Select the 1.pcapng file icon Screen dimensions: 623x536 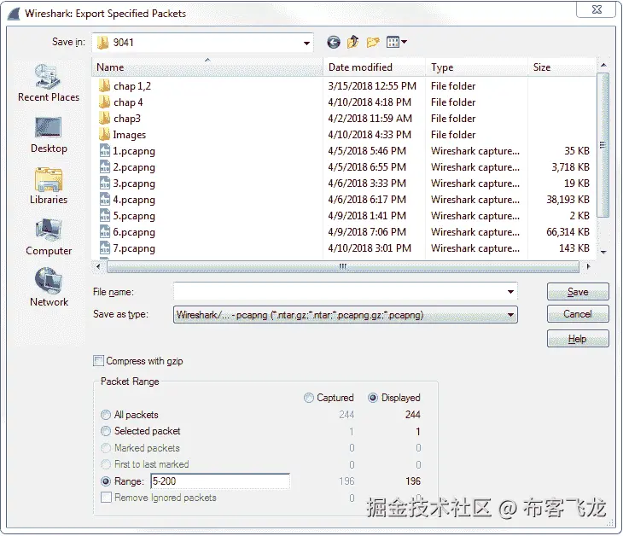pyautogui.click(x=104, y=151)
